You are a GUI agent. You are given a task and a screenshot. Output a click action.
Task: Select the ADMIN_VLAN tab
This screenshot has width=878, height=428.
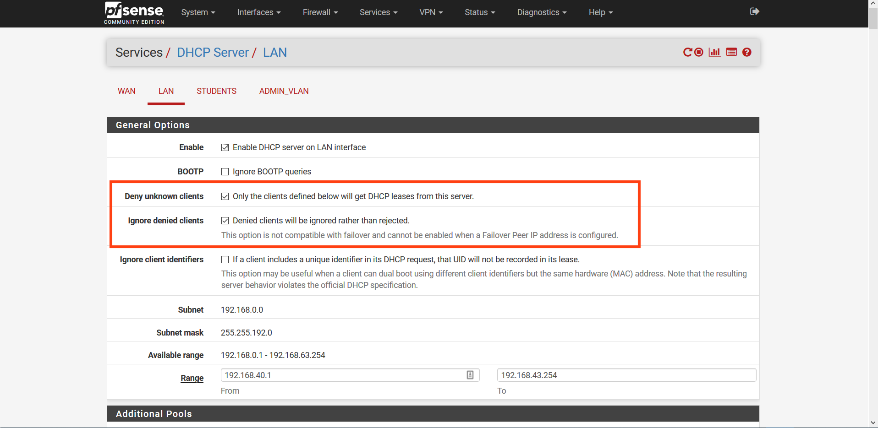(x=284, y=91)
